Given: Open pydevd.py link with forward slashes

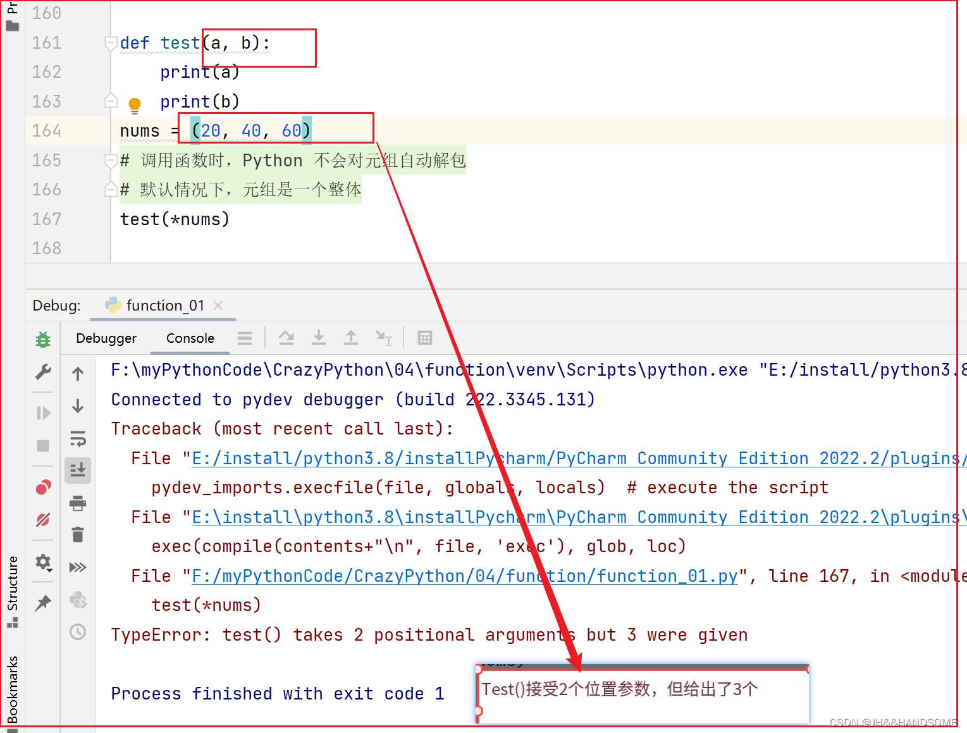Looking at the screenshot, I should pos(579,459).
